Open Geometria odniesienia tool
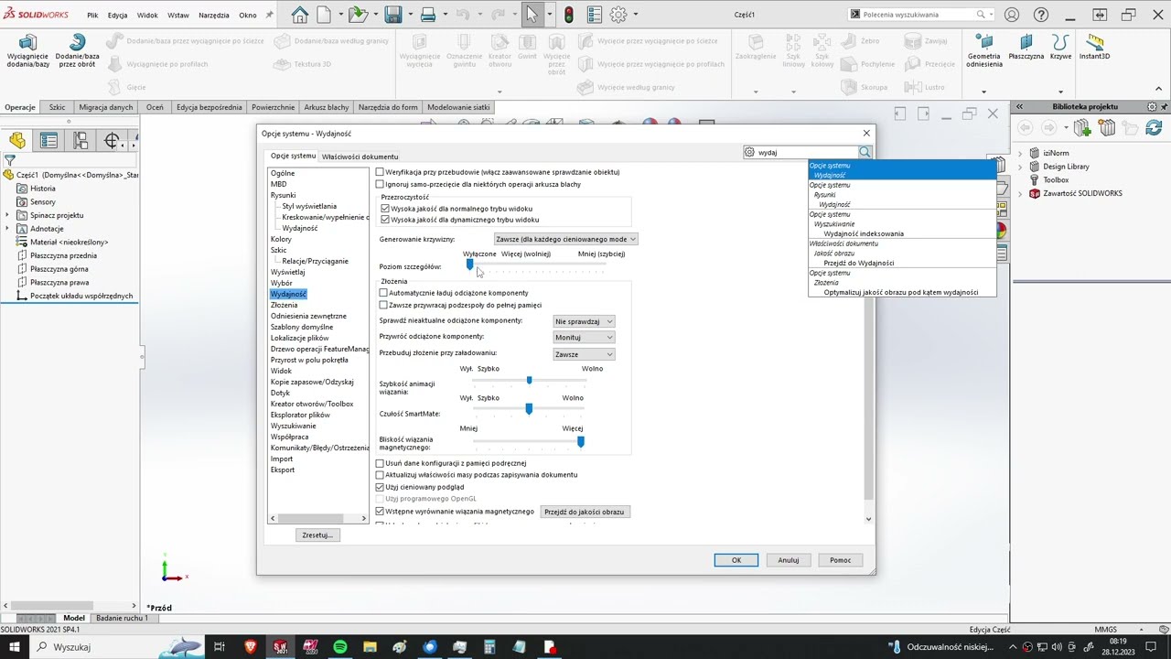 coord(984,50)
